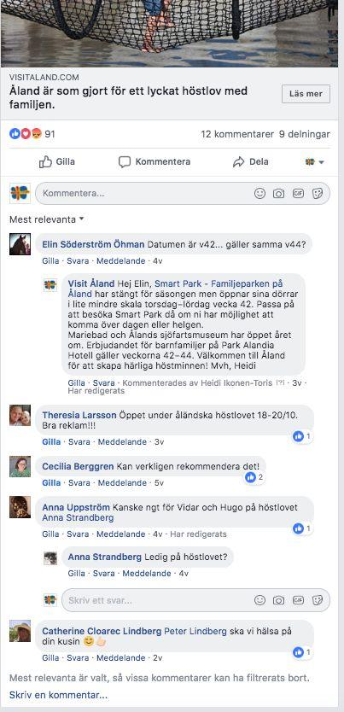Viewport: 344px width, 712px height.
Task: Click the 'Läs mer' button
Action: point(306,94)
